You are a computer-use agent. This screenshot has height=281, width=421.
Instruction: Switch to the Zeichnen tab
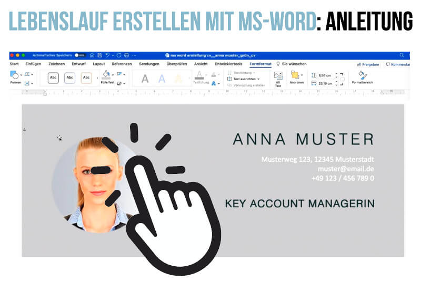(56, 64)
